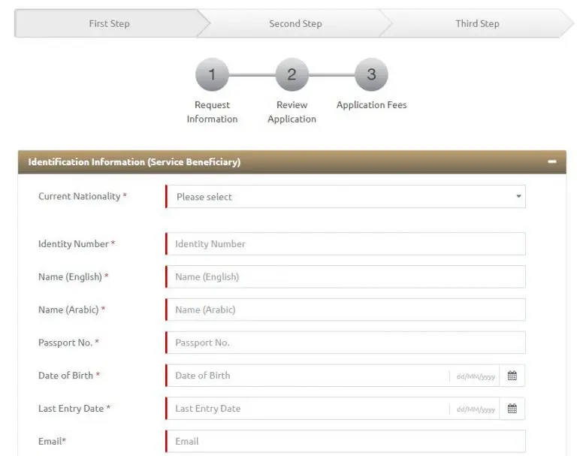The height and width of the screenshot is (456, 577).
Task: Click the Request Information step label
Action: click(x=212, y=112)
